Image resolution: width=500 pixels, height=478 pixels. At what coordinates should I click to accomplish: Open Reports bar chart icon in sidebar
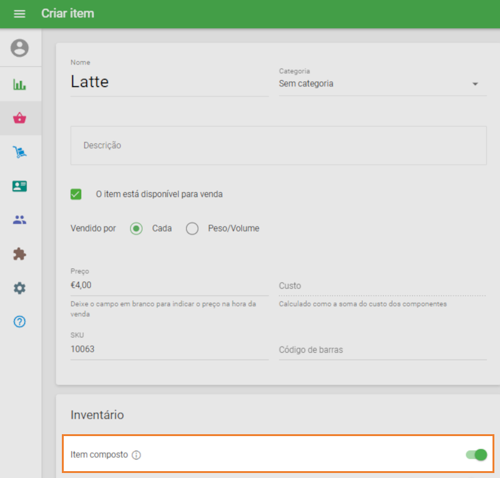20,84
